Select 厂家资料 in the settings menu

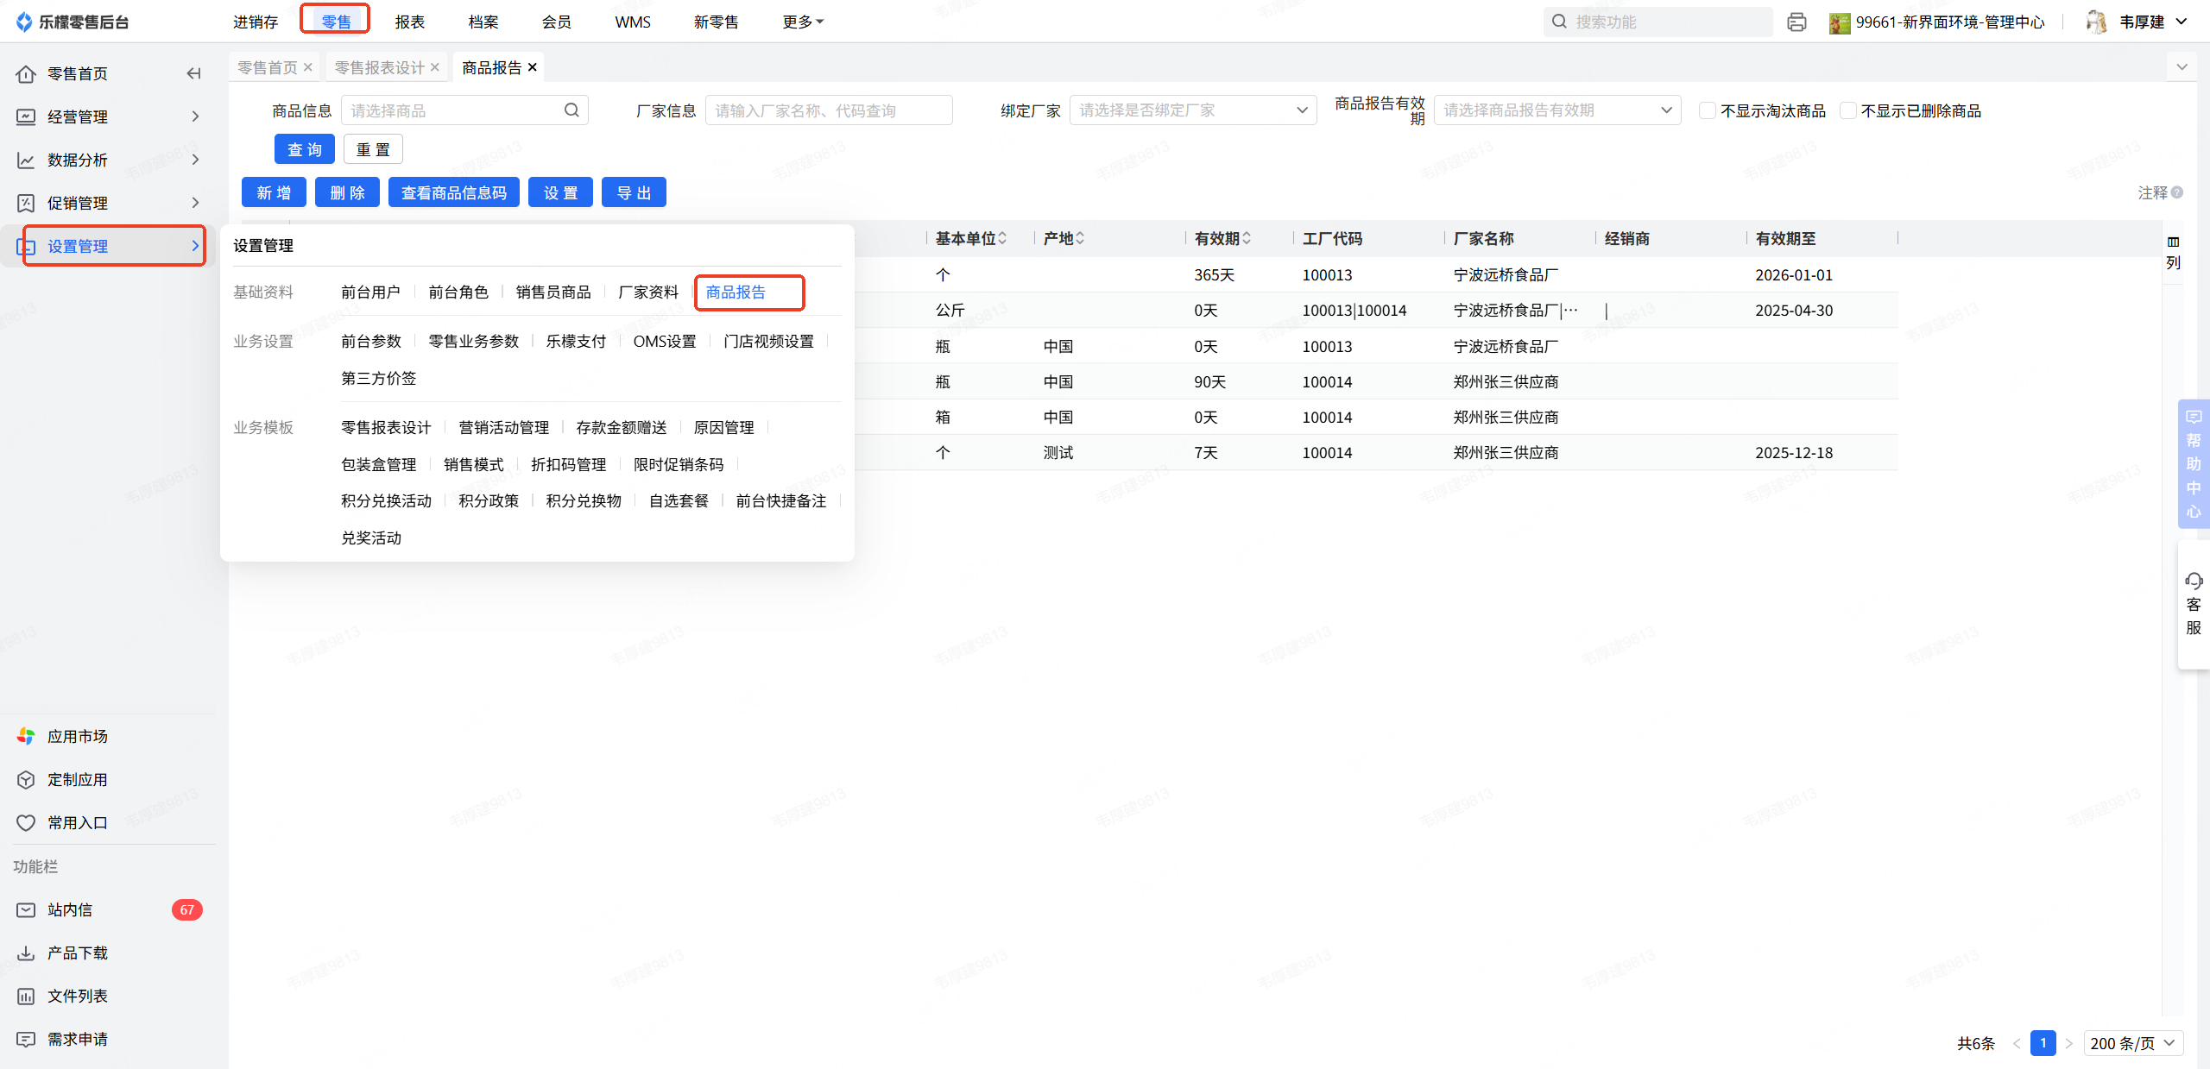tap(648, 292)
